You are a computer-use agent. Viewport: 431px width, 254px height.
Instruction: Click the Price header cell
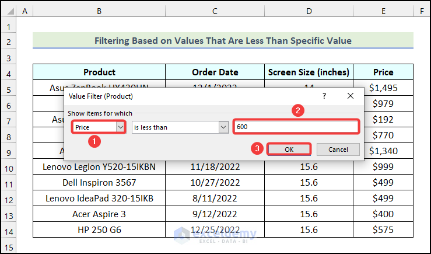[383, 72]
